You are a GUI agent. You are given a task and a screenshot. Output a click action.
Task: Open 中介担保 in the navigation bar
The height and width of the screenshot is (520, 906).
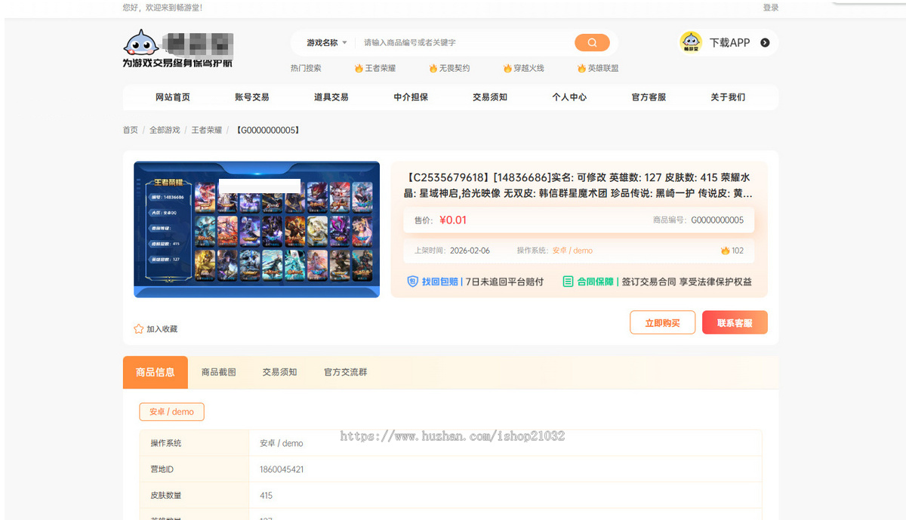click(x=411, y=97)
